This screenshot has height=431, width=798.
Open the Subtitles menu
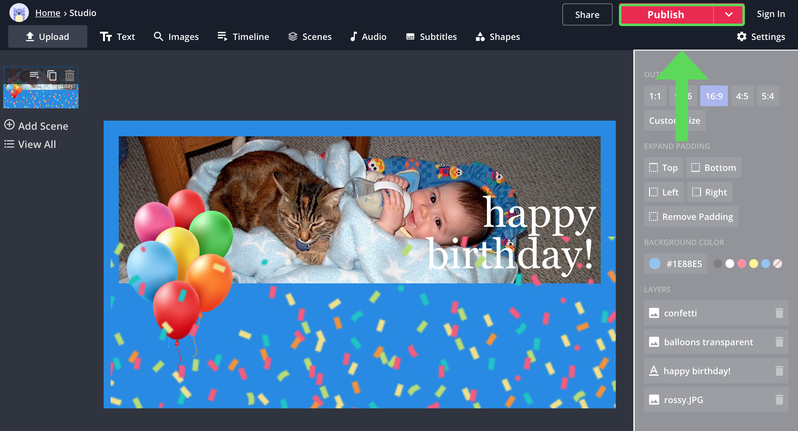point(431,37)
